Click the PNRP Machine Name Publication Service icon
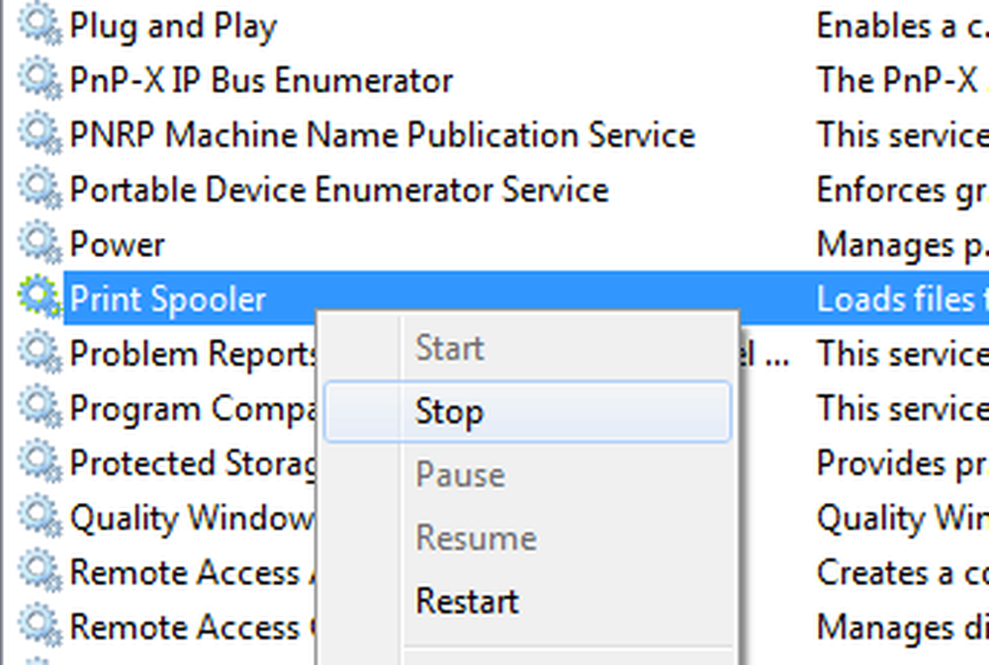The height and width of the screenshot is (665, 989). 41,135
